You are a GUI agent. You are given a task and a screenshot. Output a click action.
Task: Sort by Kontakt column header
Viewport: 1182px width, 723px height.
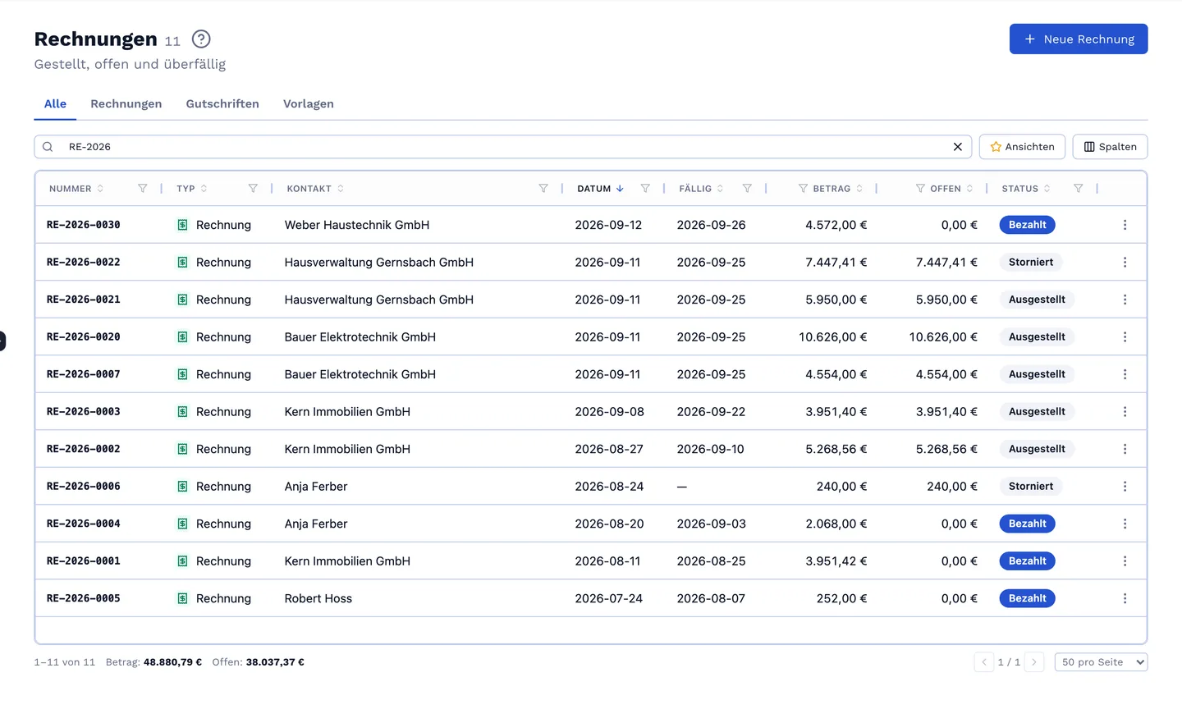pos(315,189)
